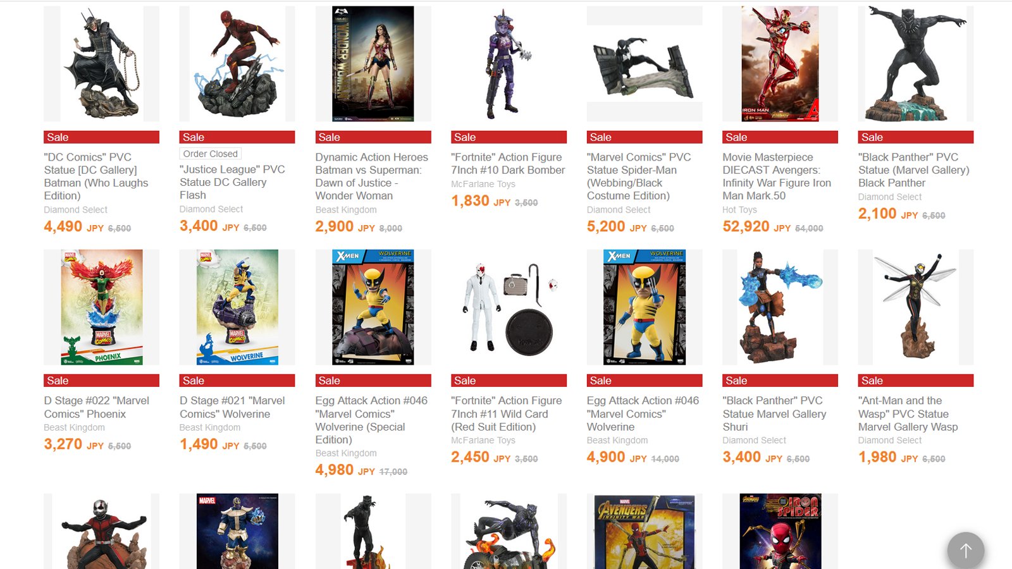This screenshot has height=569, width=1012.
Task: View the Black Panther Marvel Gallery statue image
Action: tap(916, 64)
